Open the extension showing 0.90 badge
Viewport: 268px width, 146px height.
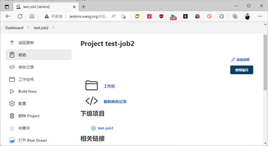[x=173, y=17]
